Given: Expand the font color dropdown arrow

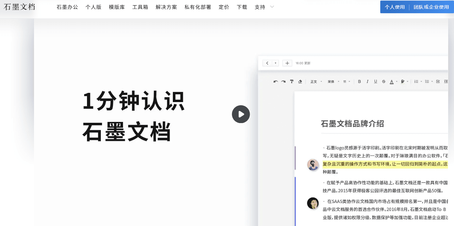Looking at the screenshot, I should coord(397,82).
